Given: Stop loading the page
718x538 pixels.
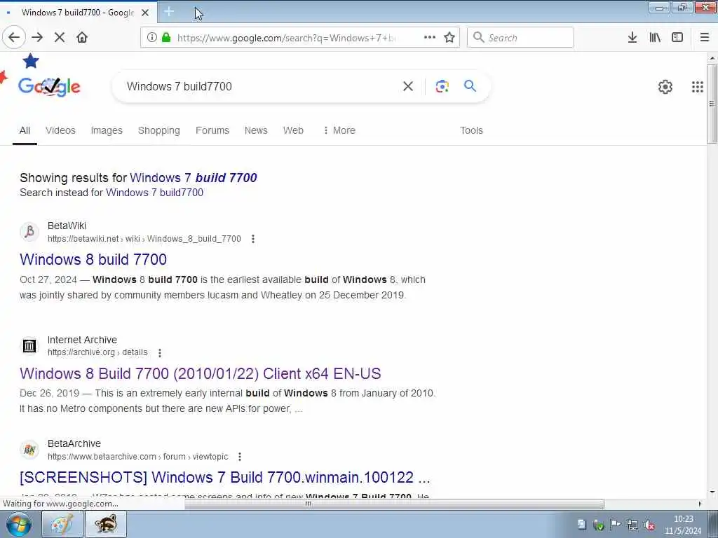Looking at the screenshot, I should pyautogui.click(x=60, y=37).
